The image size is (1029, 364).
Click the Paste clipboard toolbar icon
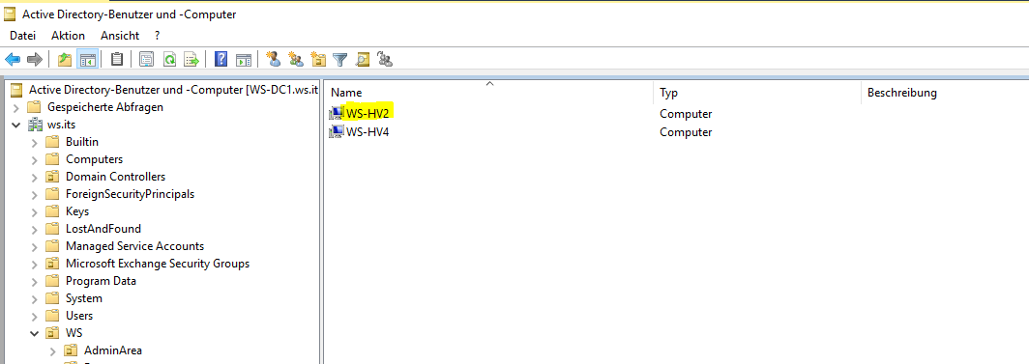(x=117, y=60)
